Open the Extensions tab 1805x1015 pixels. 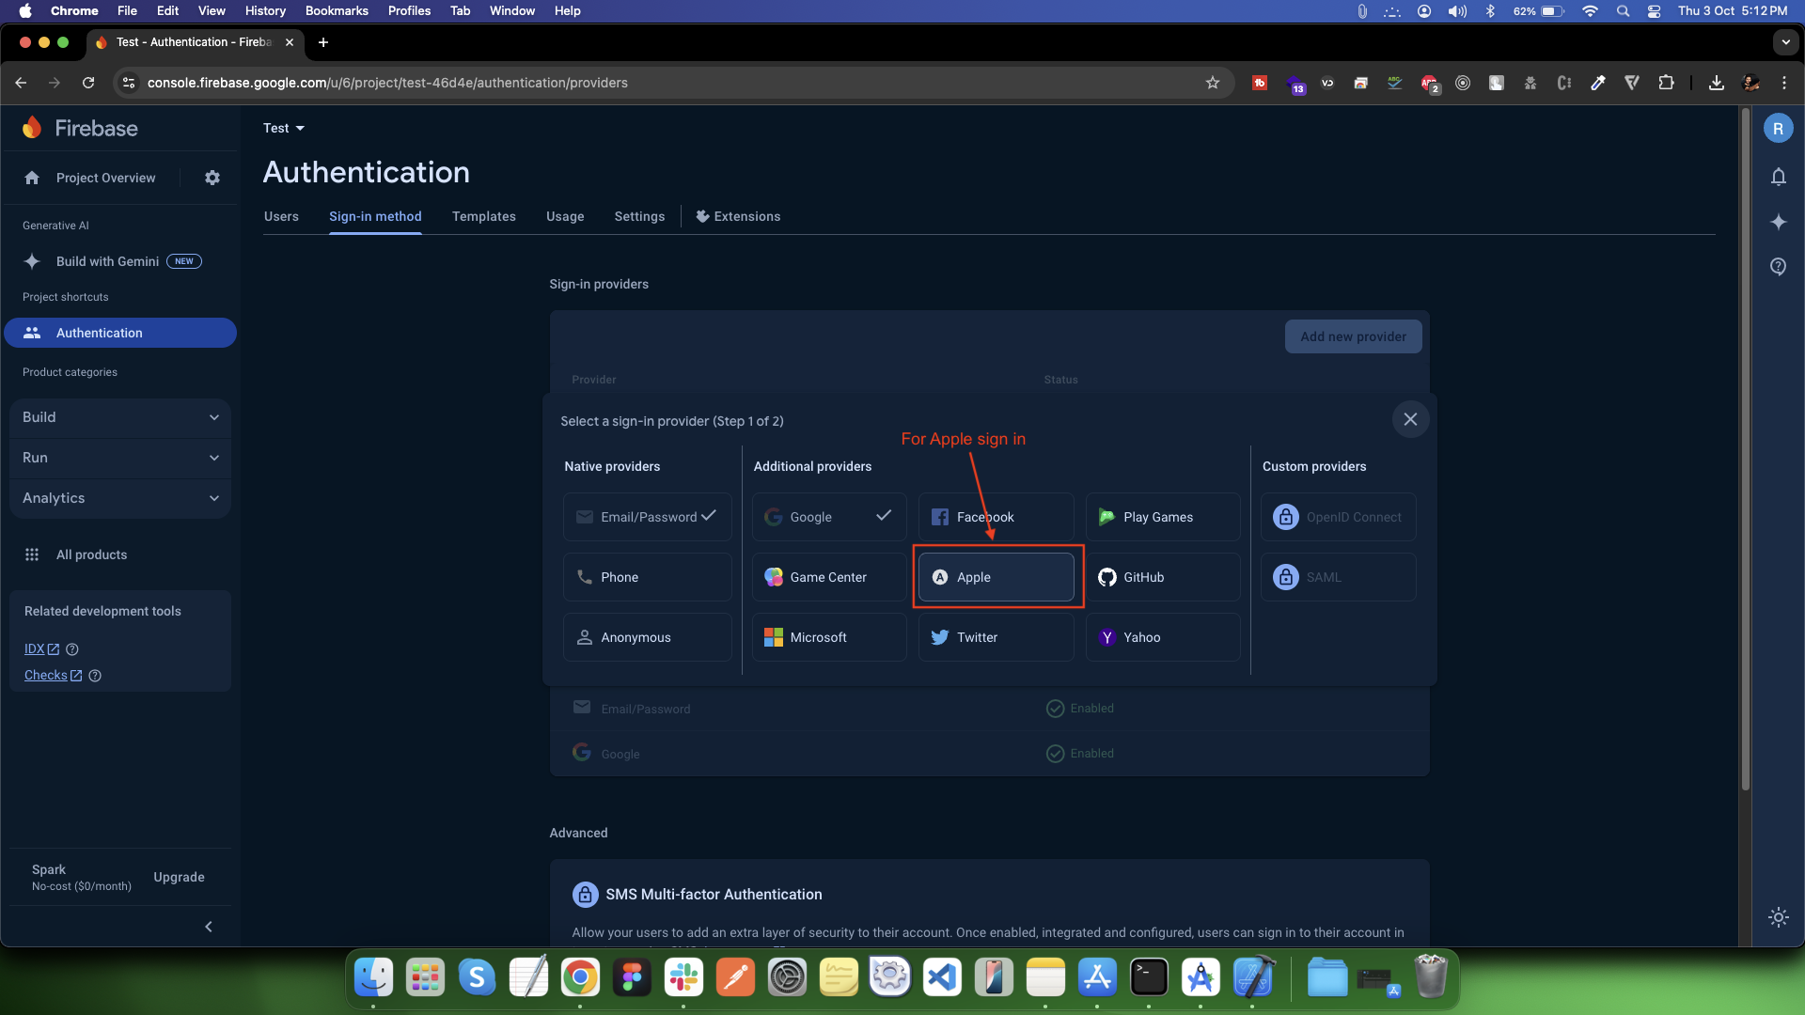[738, 216]
